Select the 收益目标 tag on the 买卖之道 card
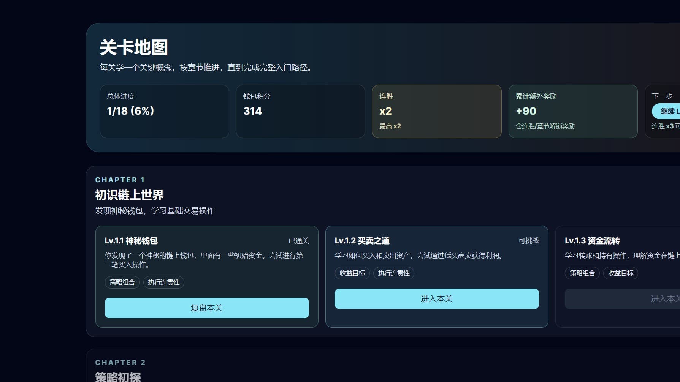The height and width of the screenshot is (382, 680). coord(352,273)
